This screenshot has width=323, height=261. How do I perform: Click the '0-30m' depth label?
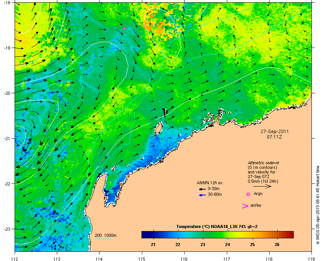[x=213, y=188]
